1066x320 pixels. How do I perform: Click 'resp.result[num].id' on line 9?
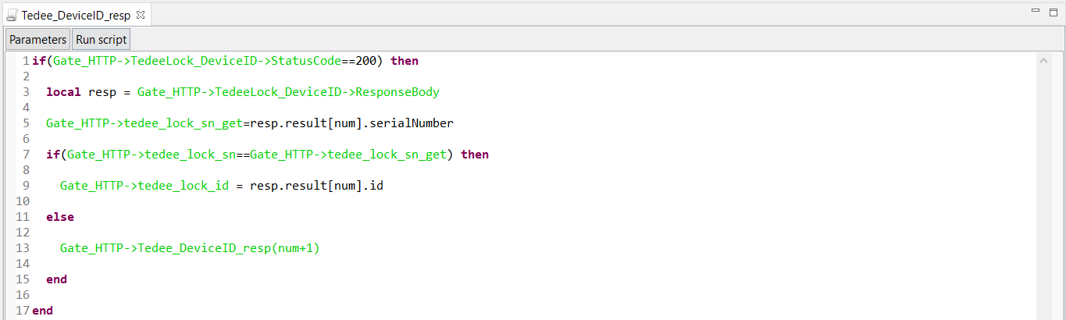point(316,186)
